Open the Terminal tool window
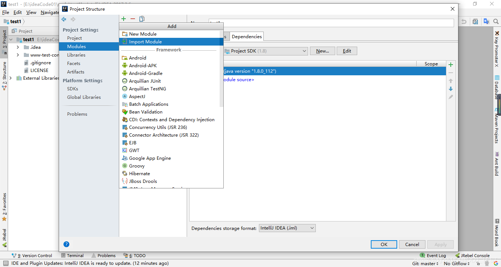The height and width of the screenshot is (267, 501). click(72, 256)
